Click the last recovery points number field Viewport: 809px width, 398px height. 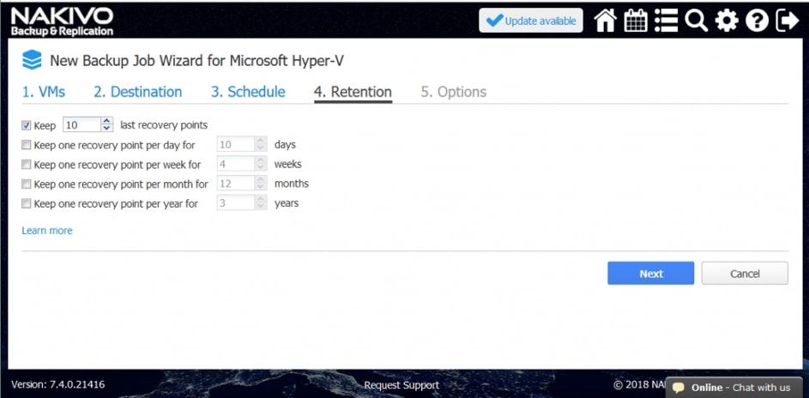[82, 125]
